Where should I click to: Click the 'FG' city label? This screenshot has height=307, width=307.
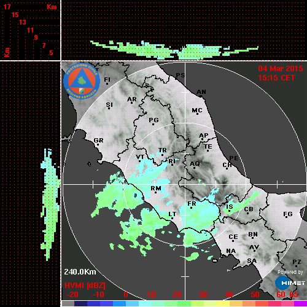288,214
